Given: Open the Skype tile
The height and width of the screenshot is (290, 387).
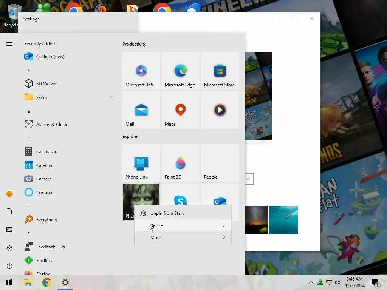Looking at the screenshot, I should 181,195.
